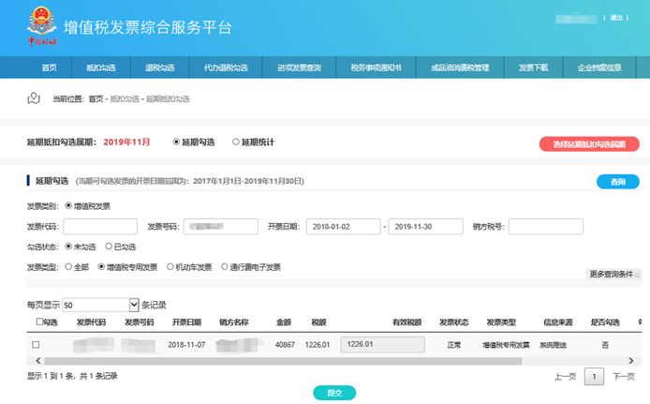Open the records per page dropdown
The height and width of the screenshot is (404, 650).
click(x=100, y=305)
